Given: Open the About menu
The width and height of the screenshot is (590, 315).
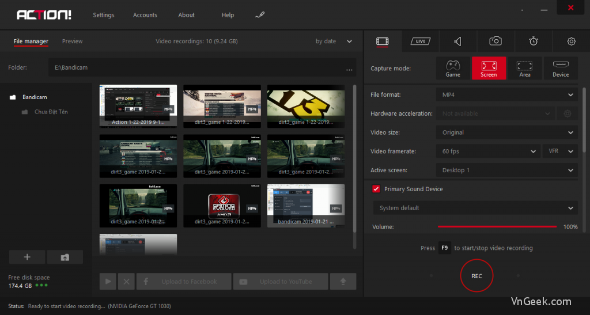Looking at the screenshot, I should point(186,15).
